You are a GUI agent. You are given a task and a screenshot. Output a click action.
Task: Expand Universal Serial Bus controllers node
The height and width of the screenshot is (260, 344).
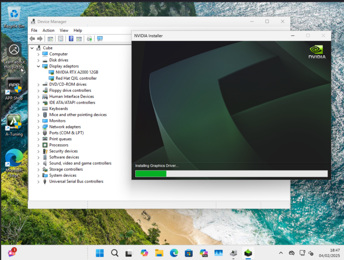pos(39,182)
